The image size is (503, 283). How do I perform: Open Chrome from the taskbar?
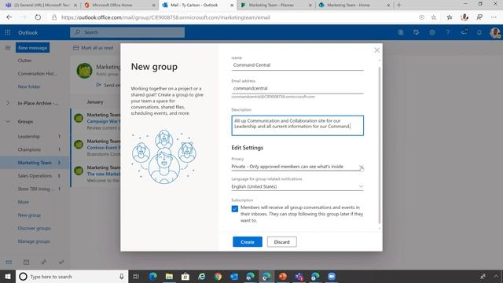(218, 277)
